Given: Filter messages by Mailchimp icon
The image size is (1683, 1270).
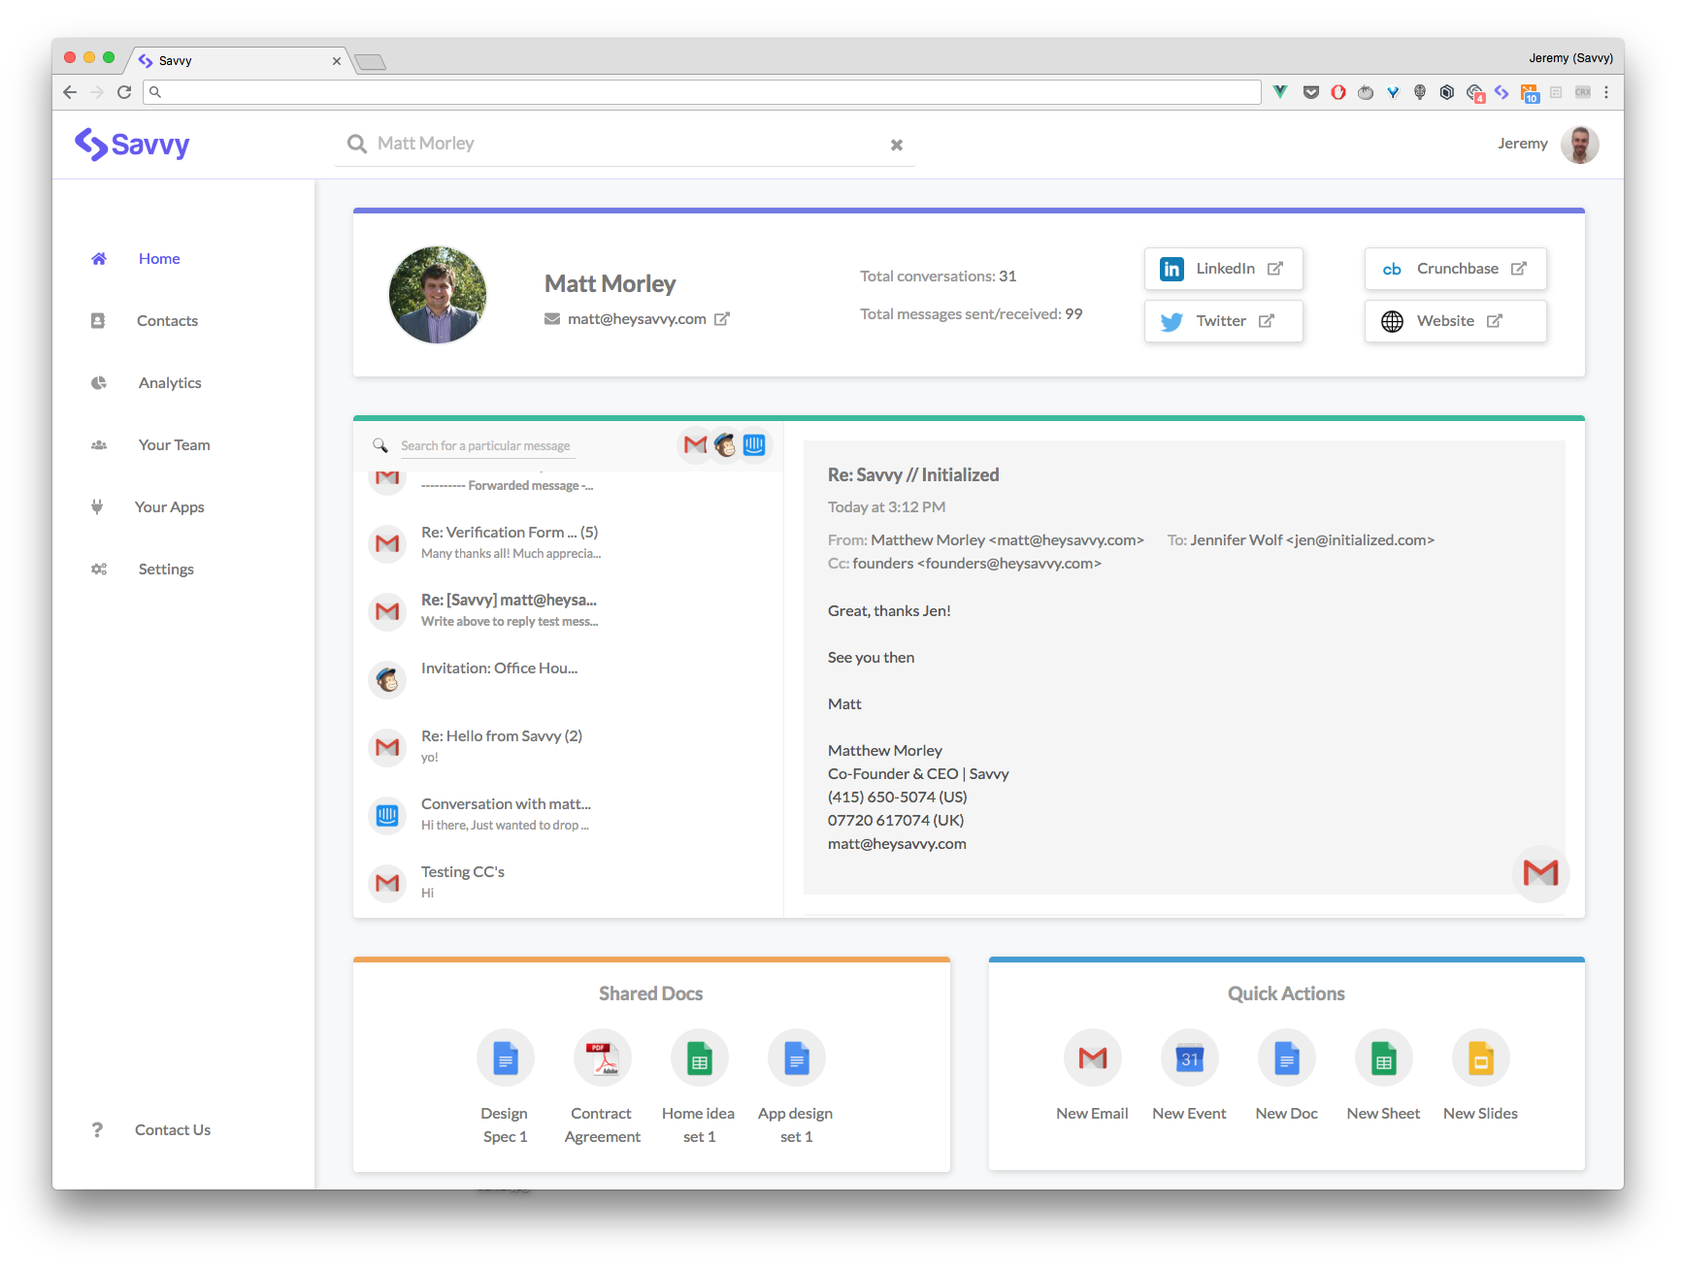Looking at the screenshot, I should [x=725, y=445].
